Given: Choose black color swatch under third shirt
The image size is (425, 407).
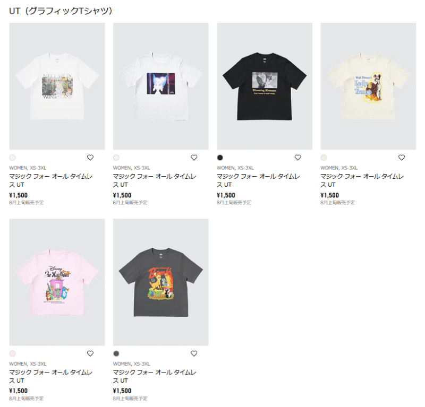Looking at the screenshot, I should [220, 158].
